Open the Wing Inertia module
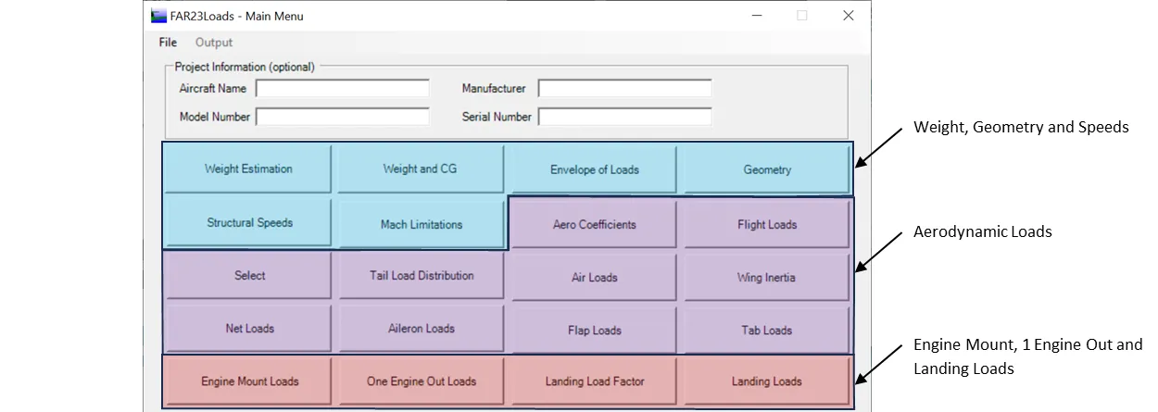The image size is (1158, 412). (x=766, y=278)
